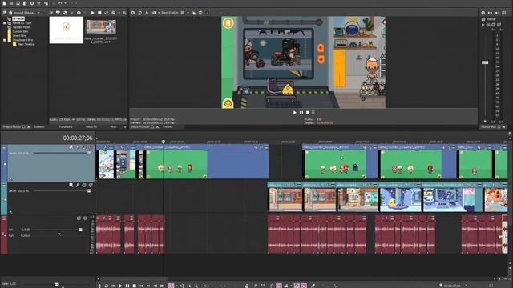This screenshot has width=513, height=288.
Task: Select Tagged Media in the media tree
Action: 22,27
